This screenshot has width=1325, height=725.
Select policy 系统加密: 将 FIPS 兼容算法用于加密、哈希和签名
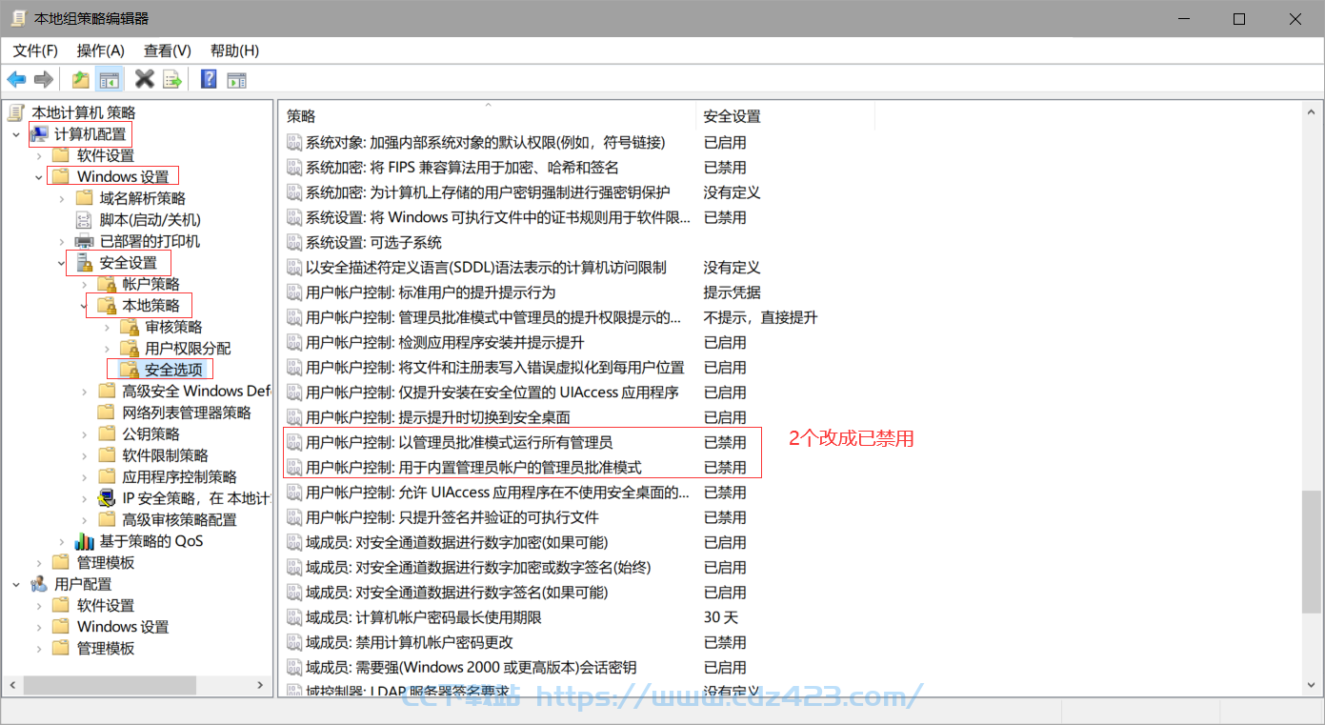462,168
